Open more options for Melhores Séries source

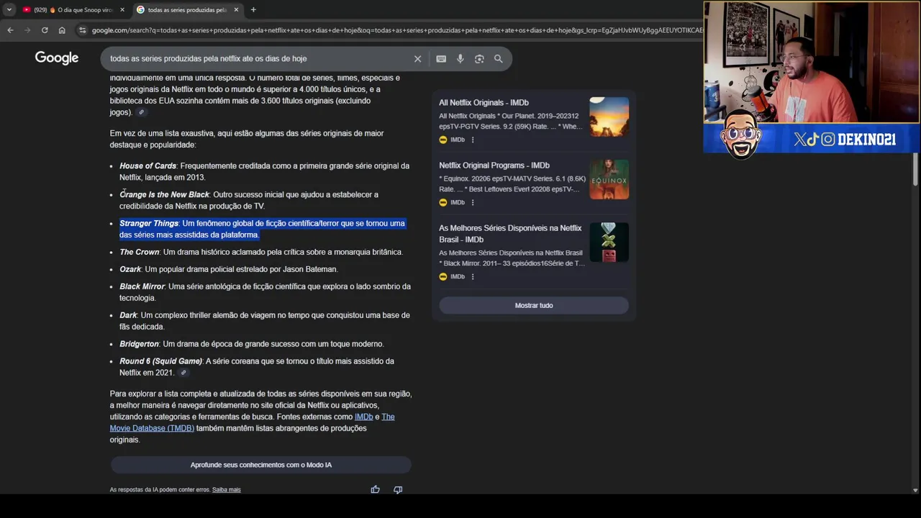coord(473,276)
